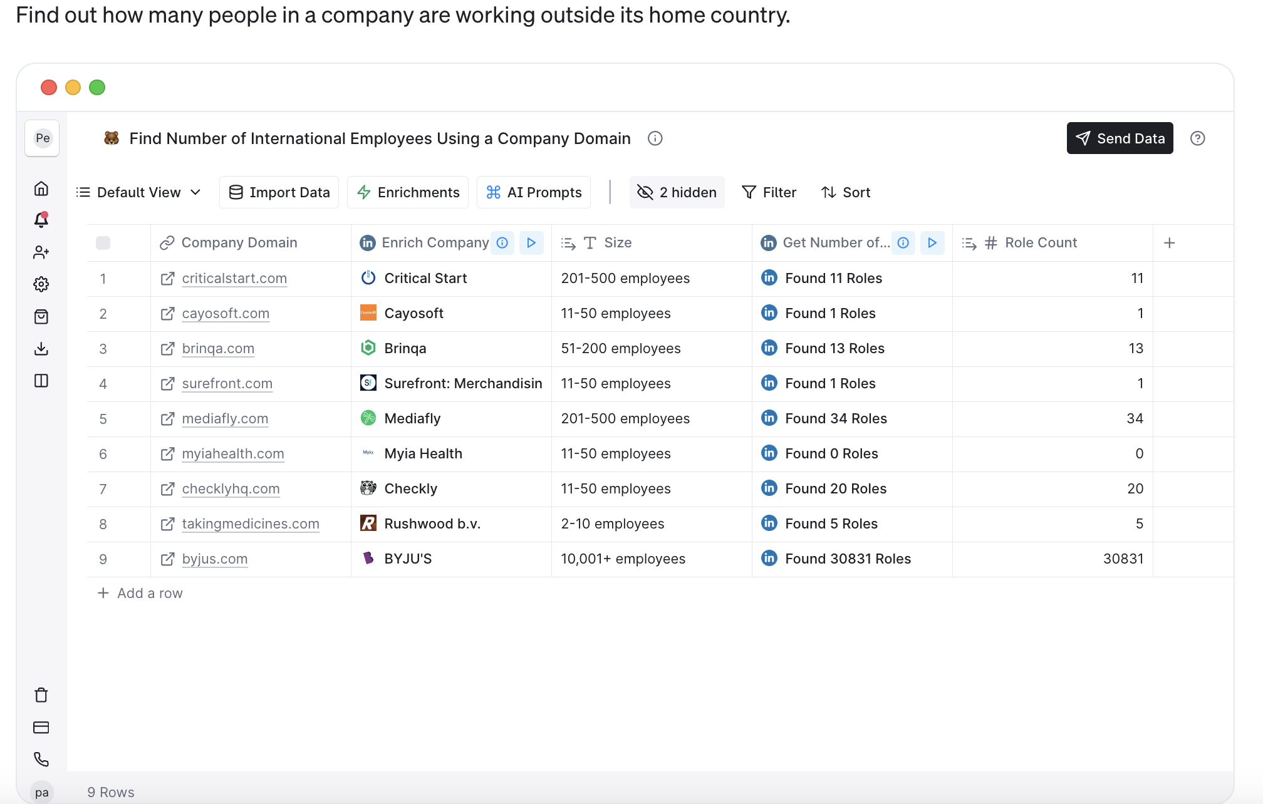Image resolution: width=1263 pixels, height=804 pixels.
Task: Toggle the 2 hidden columns button
Action: point(677,192)
